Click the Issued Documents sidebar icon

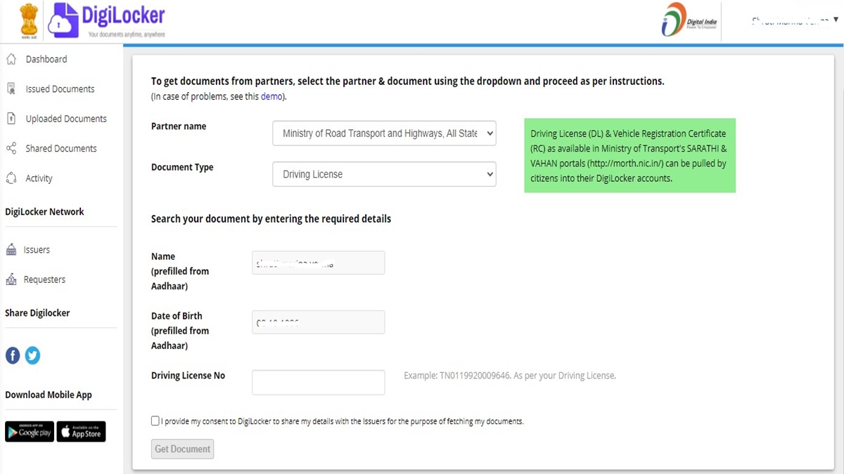click(x=11, y=88)
